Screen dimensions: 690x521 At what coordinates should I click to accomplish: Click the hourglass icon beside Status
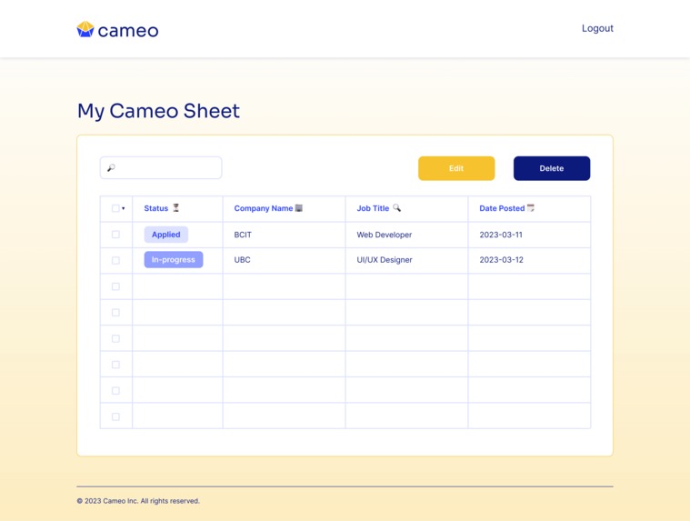pos(176,207)
